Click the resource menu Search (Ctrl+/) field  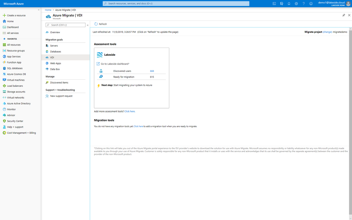pyautogui.click(x=66, y=25)
